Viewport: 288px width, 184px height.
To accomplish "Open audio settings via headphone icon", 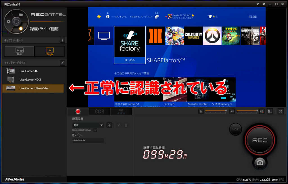I will [262, 111].
